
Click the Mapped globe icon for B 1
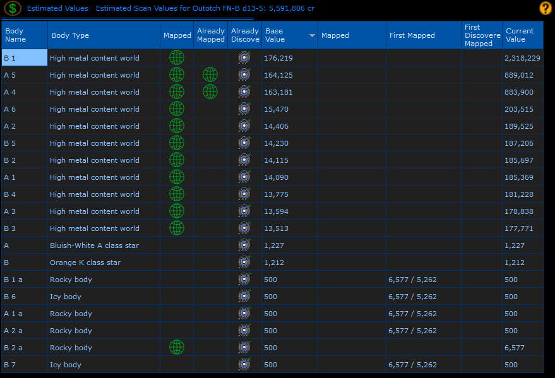177,57
